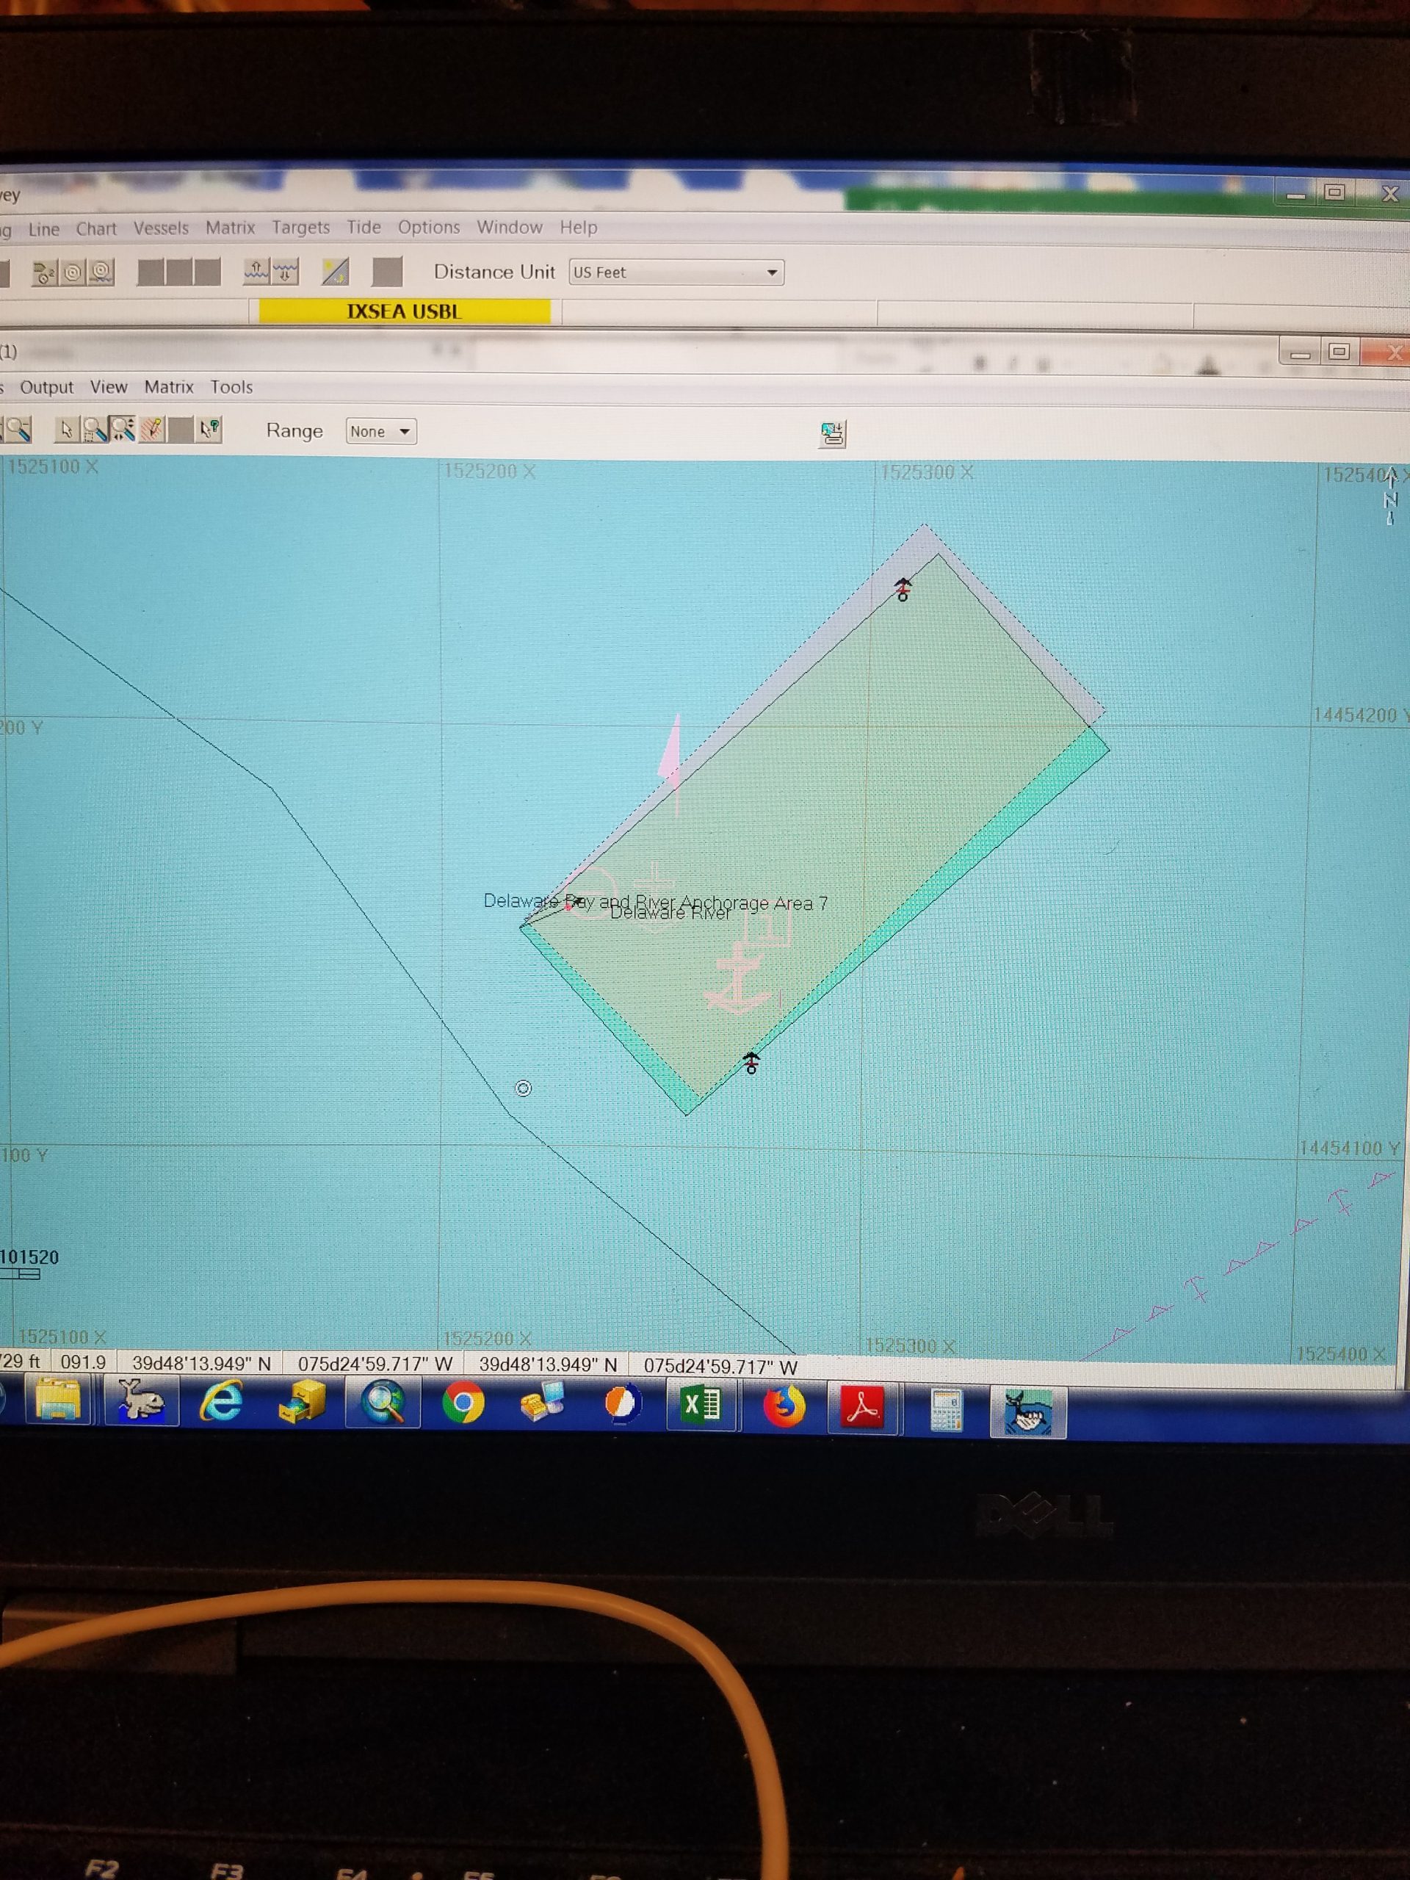Click the 101520 scale bar label

pyautogui.click(x=30, y=1257)
